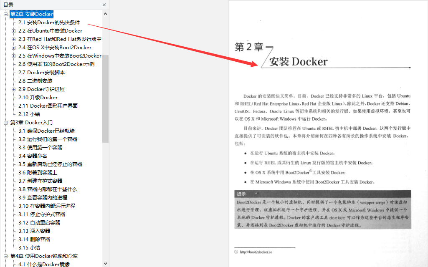Select 2.8 二进制安装

coord(35,81)
